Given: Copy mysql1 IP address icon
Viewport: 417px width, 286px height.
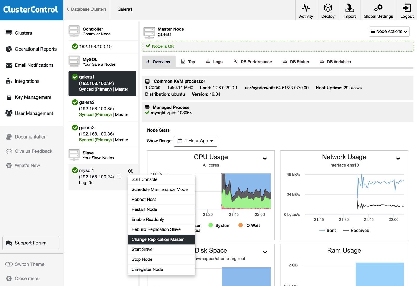Looking at the screenshot, I should pyautogui.click(x=119, y=177).
